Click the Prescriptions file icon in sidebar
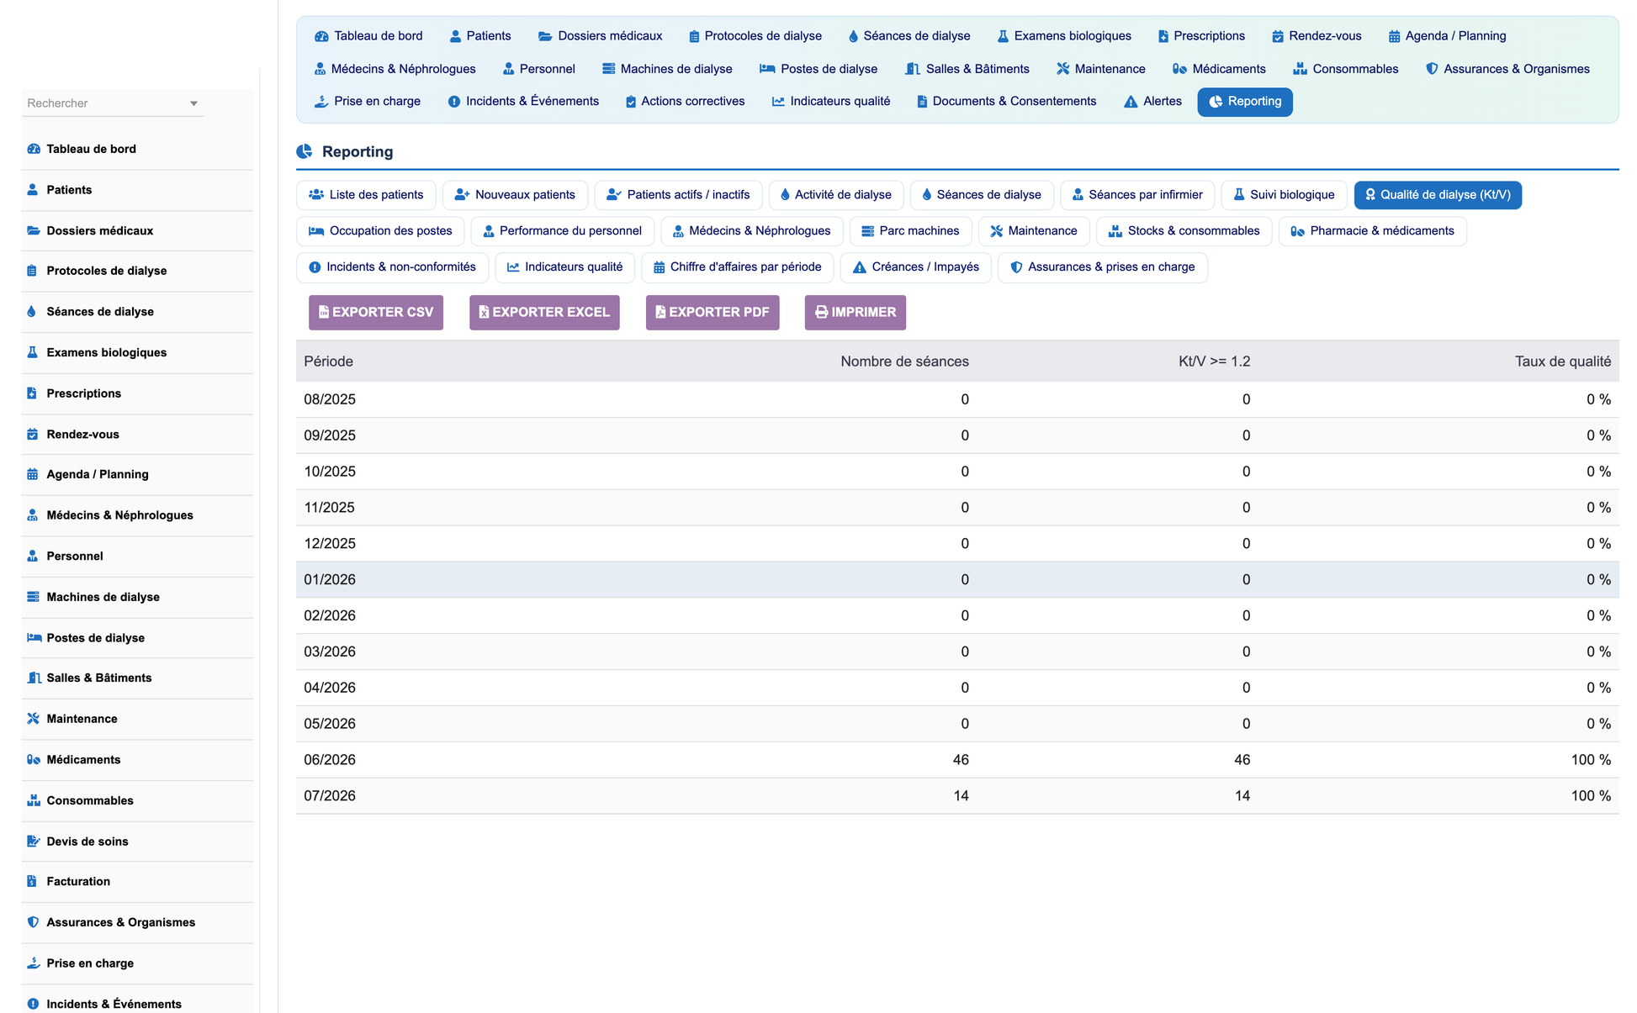The height and width of the screenshot is (1013, 1637). pos(32,393)
